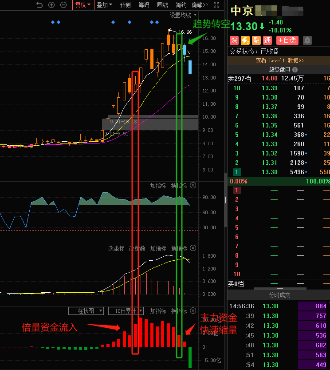Screen dimensions: 330x370
Task: Select the 简约 toolbar item
Action: click(x=181, y=5)
